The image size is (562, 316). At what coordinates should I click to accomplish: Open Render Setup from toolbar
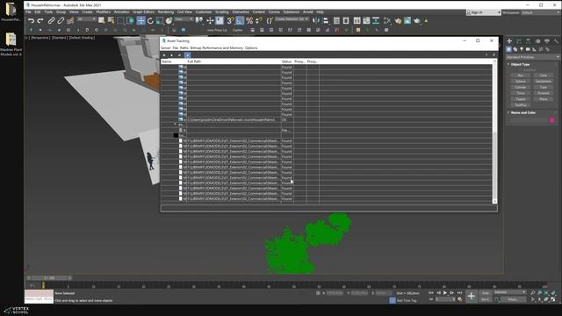[x=398, y=21]
